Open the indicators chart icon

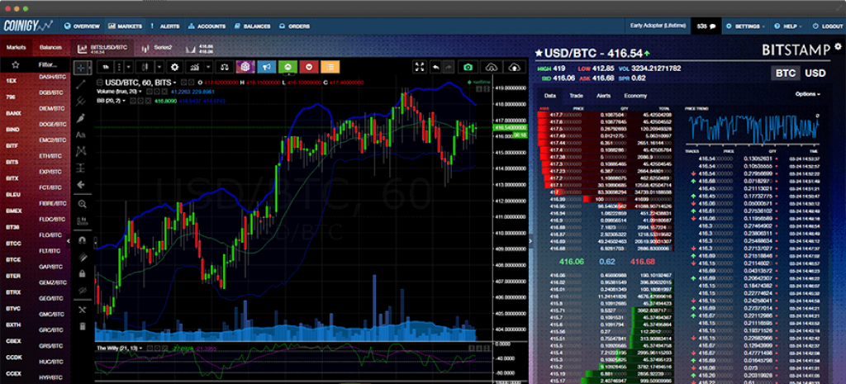tap(193, 67)
